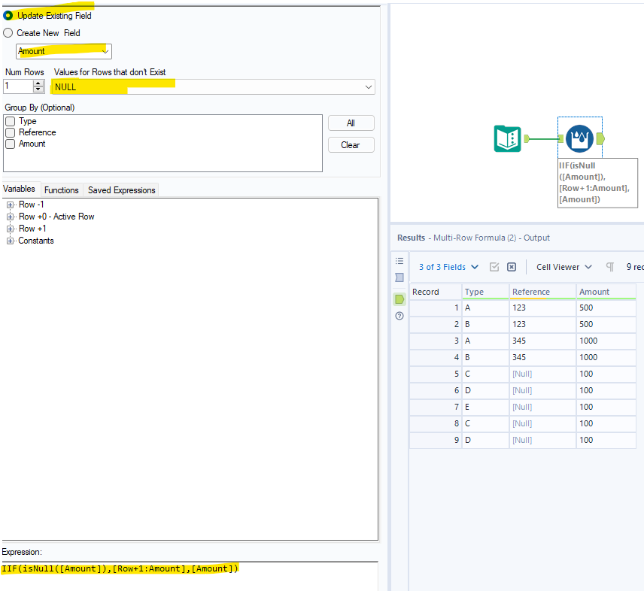Open the Saved Expressions tab
The width and height of the screenshot is (644, 591).
[x=120, y=190]
